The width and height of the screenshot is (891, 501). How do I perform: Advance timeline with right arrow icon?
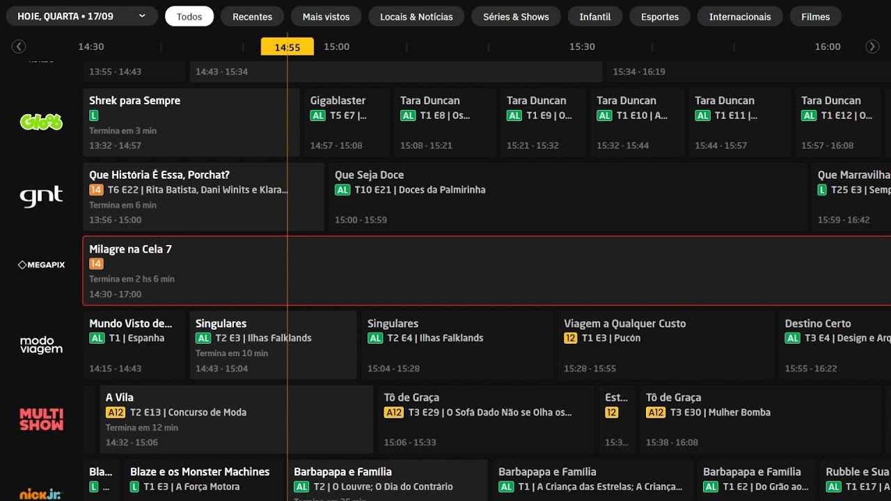(x=872, y=47)
